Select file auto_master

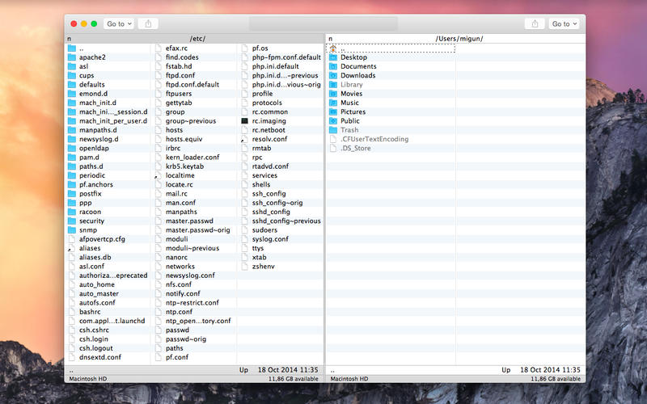coord(99,293)
